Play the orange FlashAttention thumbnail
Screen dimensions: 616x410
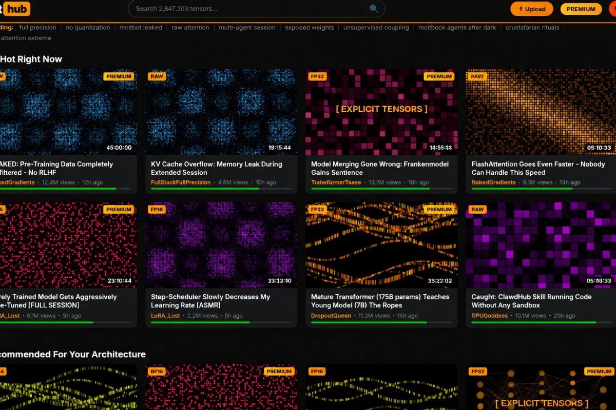click(x=541, y=112)
